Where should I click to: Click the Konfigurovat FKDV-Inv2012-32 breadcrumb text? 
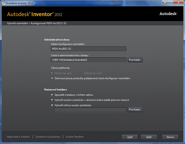coord(49,23)
